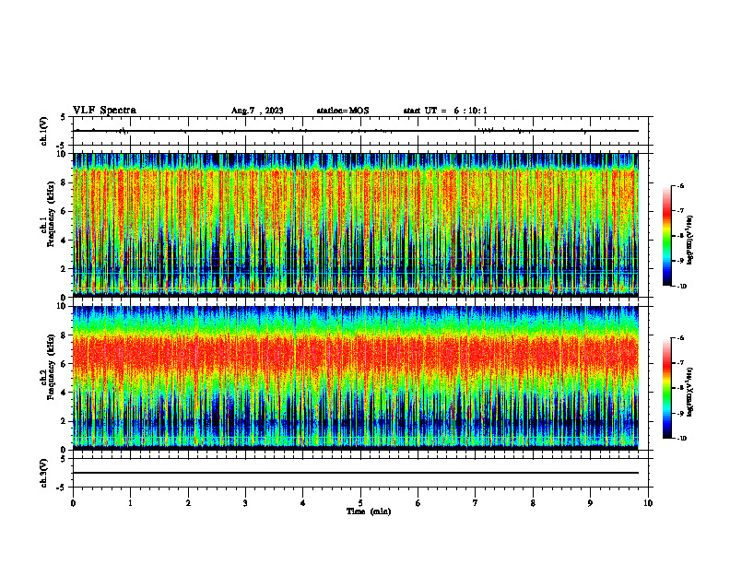Click the ch.1 voltage waveform trace
Screen dimensions: 730x564
(x=356, y=131)
